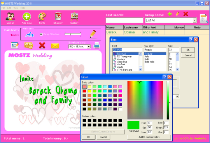Click Cancel in the Font dialog
210x143 pixels.
click(x=188, y=55)
